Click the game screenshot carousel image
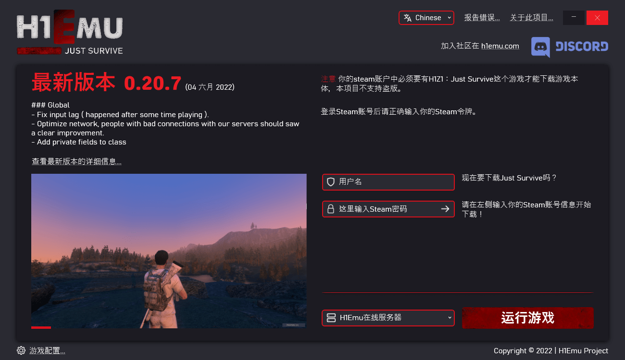 [169, 251]
